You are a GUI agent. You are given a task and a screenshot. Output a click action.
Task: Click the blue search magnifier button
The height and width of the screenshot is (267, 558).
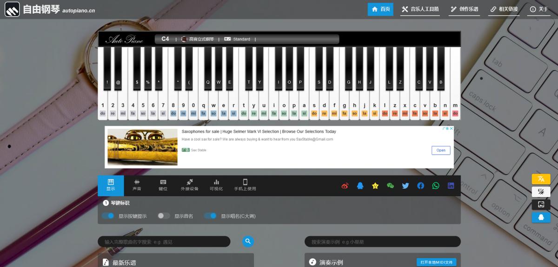(248, 241)
